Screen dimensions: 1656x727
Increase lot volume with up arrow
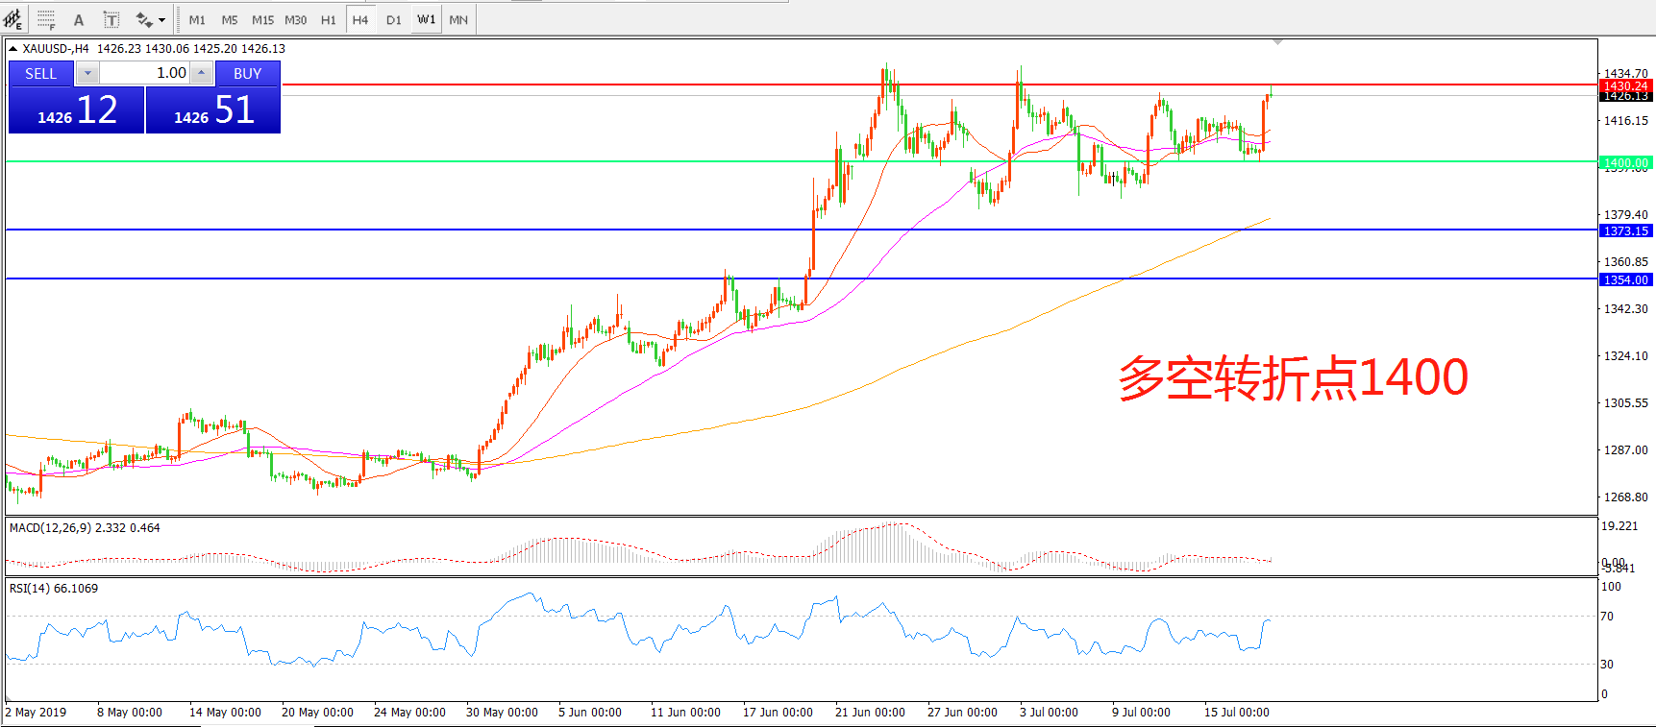point(201,73)
